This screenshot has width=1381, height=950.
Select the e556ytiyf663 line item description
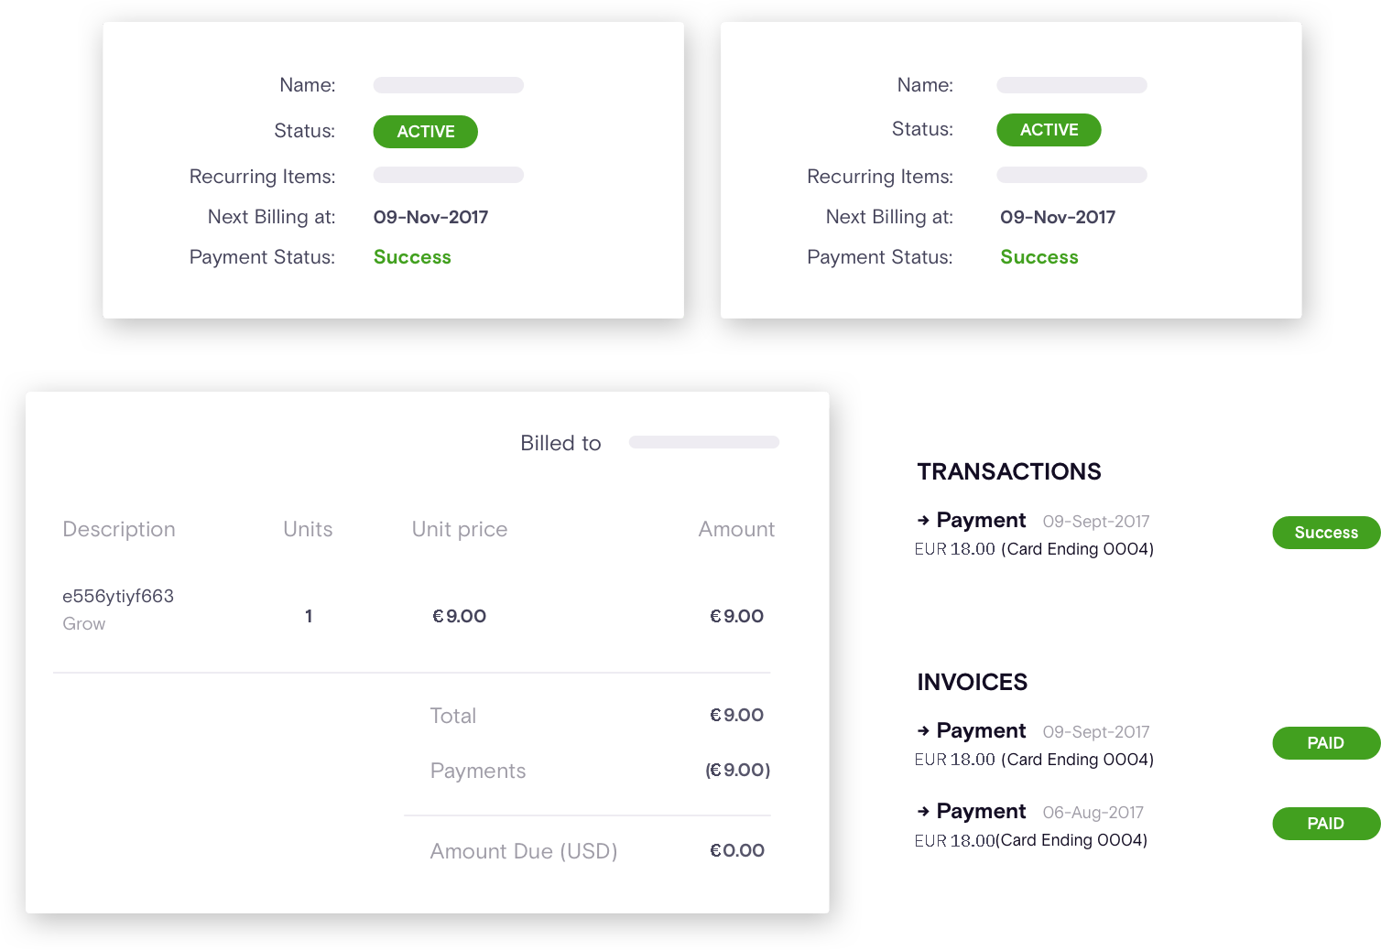coord(118,597)
